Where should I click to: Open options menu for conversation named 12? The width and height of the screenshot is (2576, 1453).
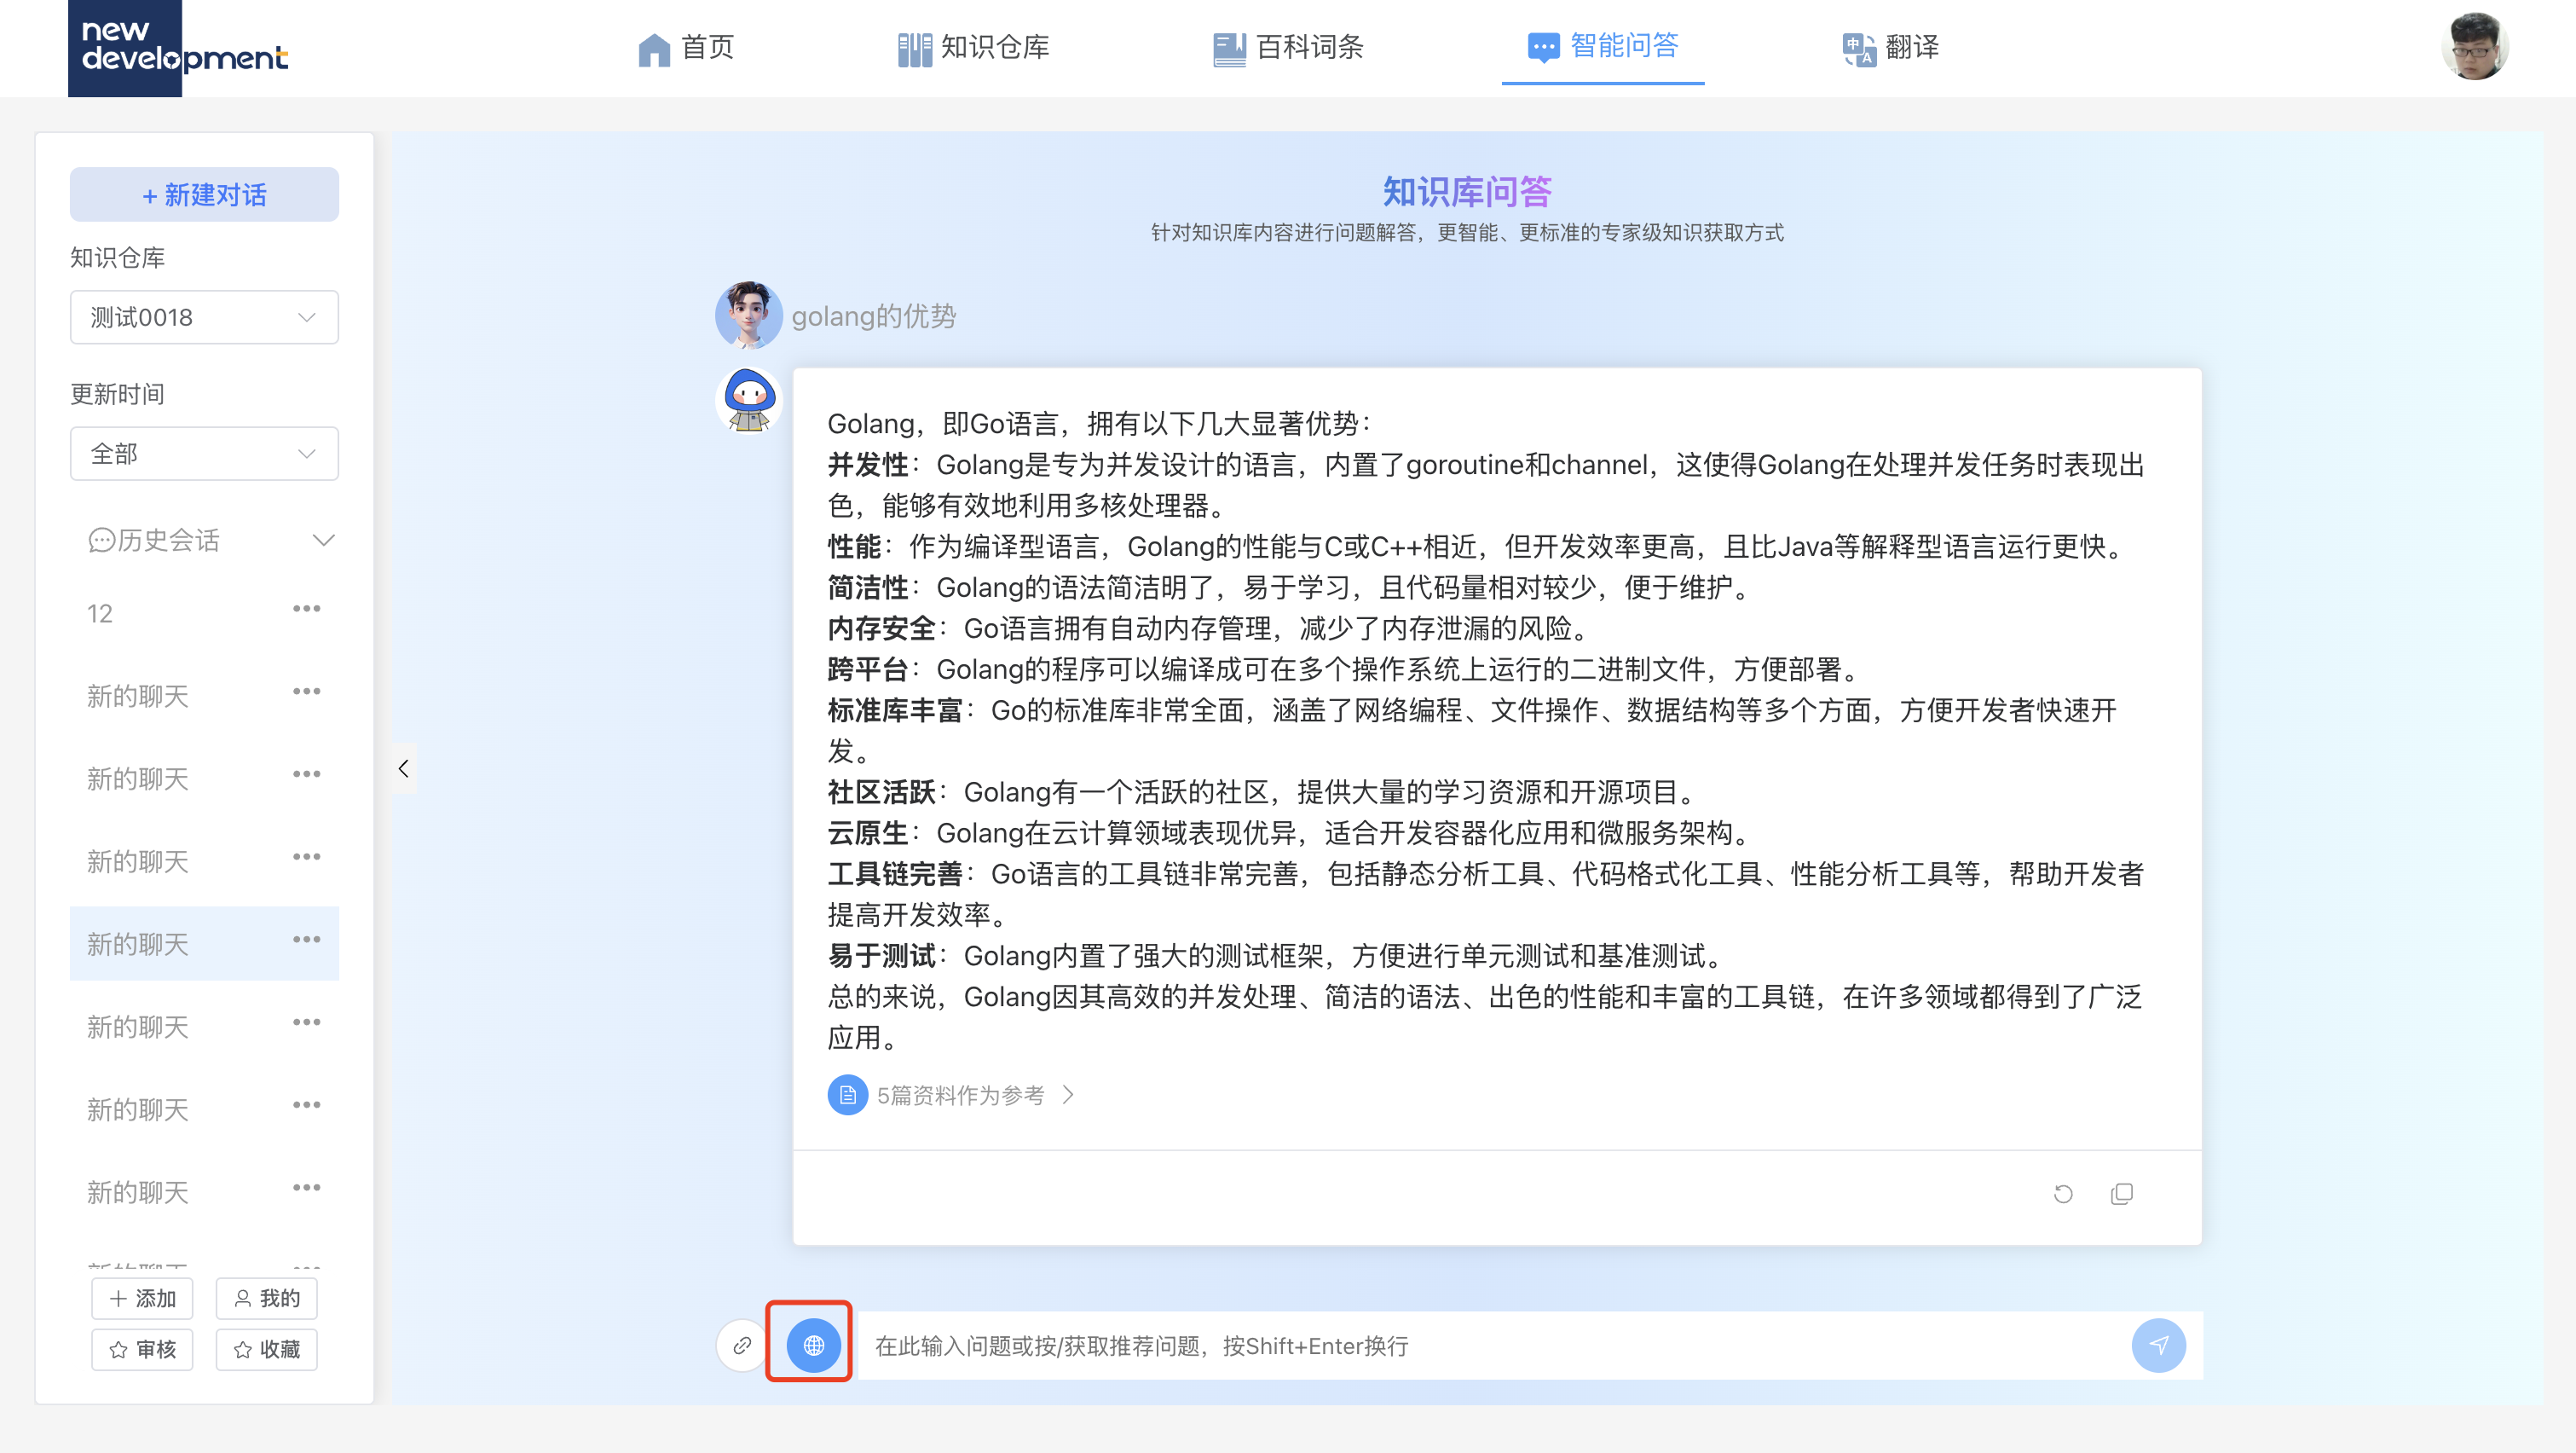pos(307,608)
